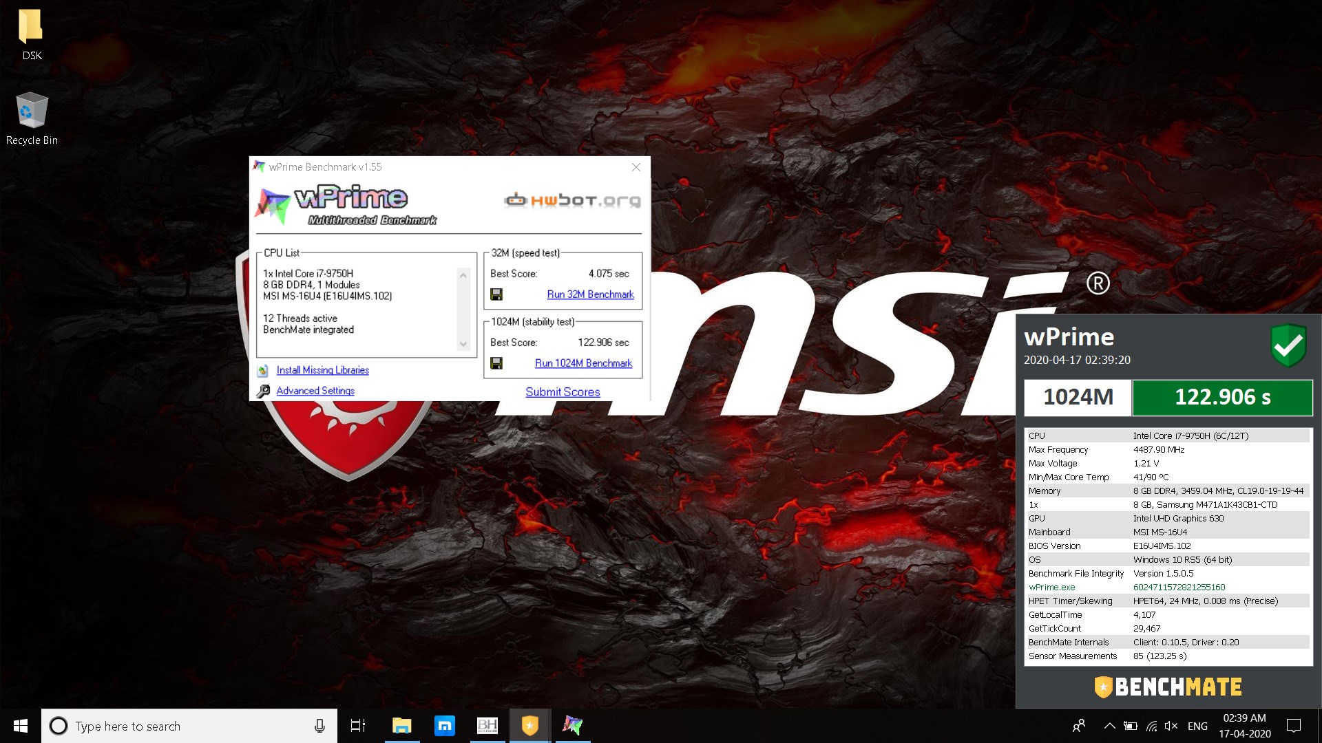The height and width of the screenshot is (743, 1322).
Task: Click the Cortana circle icon
Action: [x=59, y=726]
